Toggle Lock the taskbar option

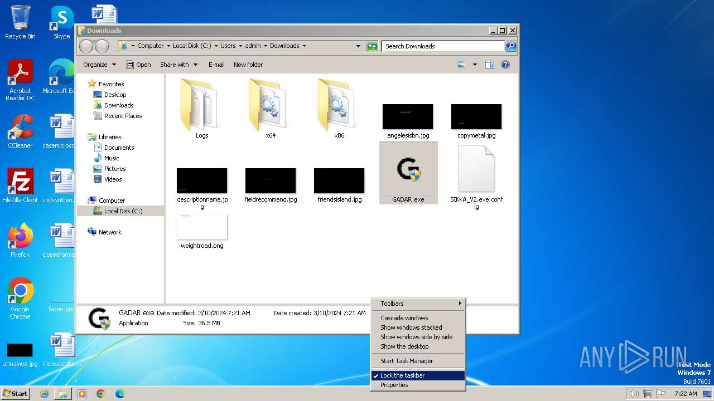(418, 375)
